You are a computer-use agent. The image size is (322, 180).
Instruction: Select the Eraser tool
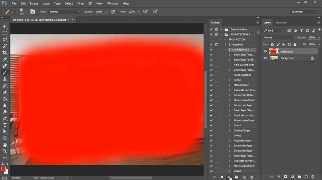pos(5,92)
